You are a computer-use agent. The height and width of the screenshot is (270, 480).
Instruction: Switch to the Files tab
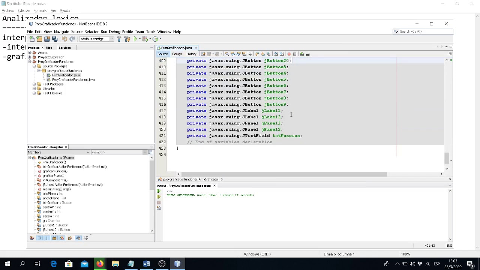tap(49, 48)
